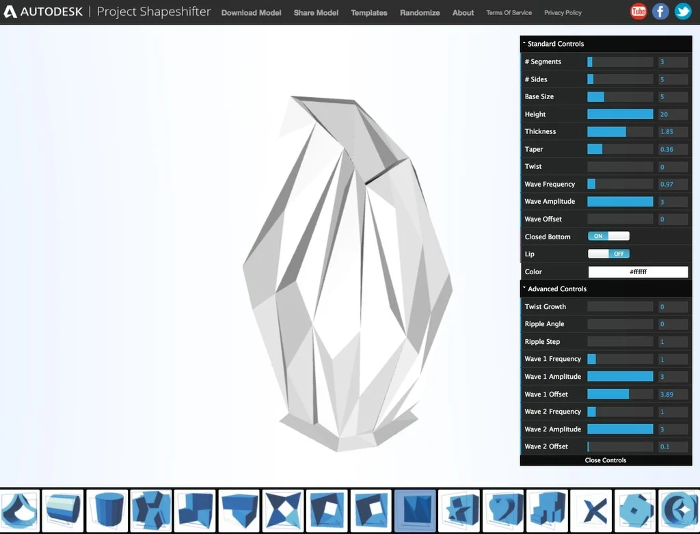The image size is (700, 534).
Task: Click the Wave 1 Offset value 3.89
Action: 673,395
